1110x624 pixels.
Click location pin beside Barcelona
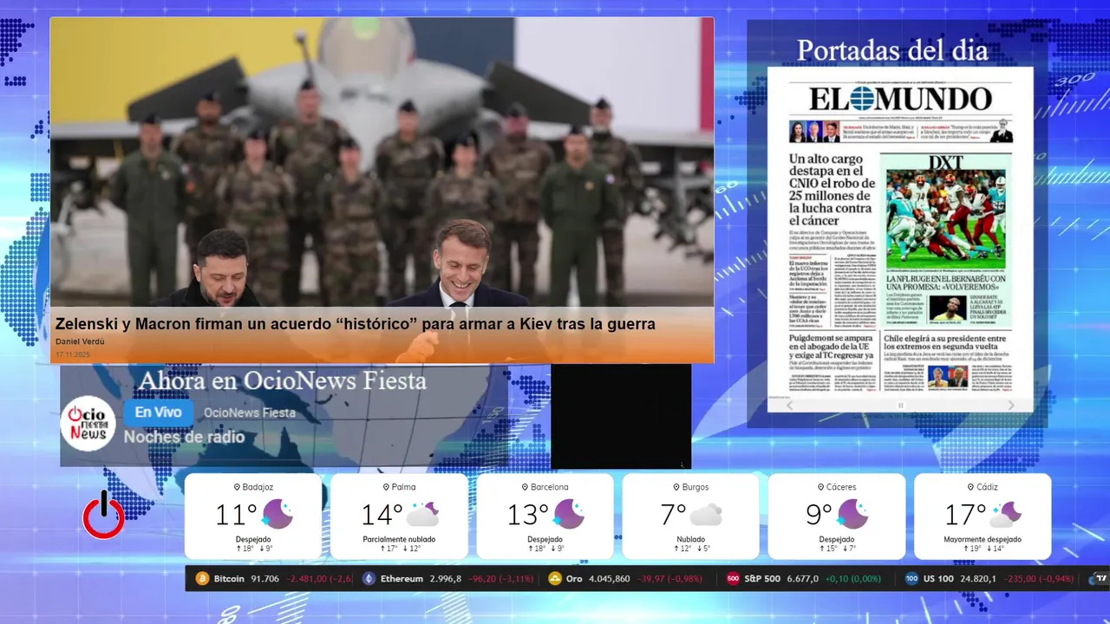pos(523,487)
